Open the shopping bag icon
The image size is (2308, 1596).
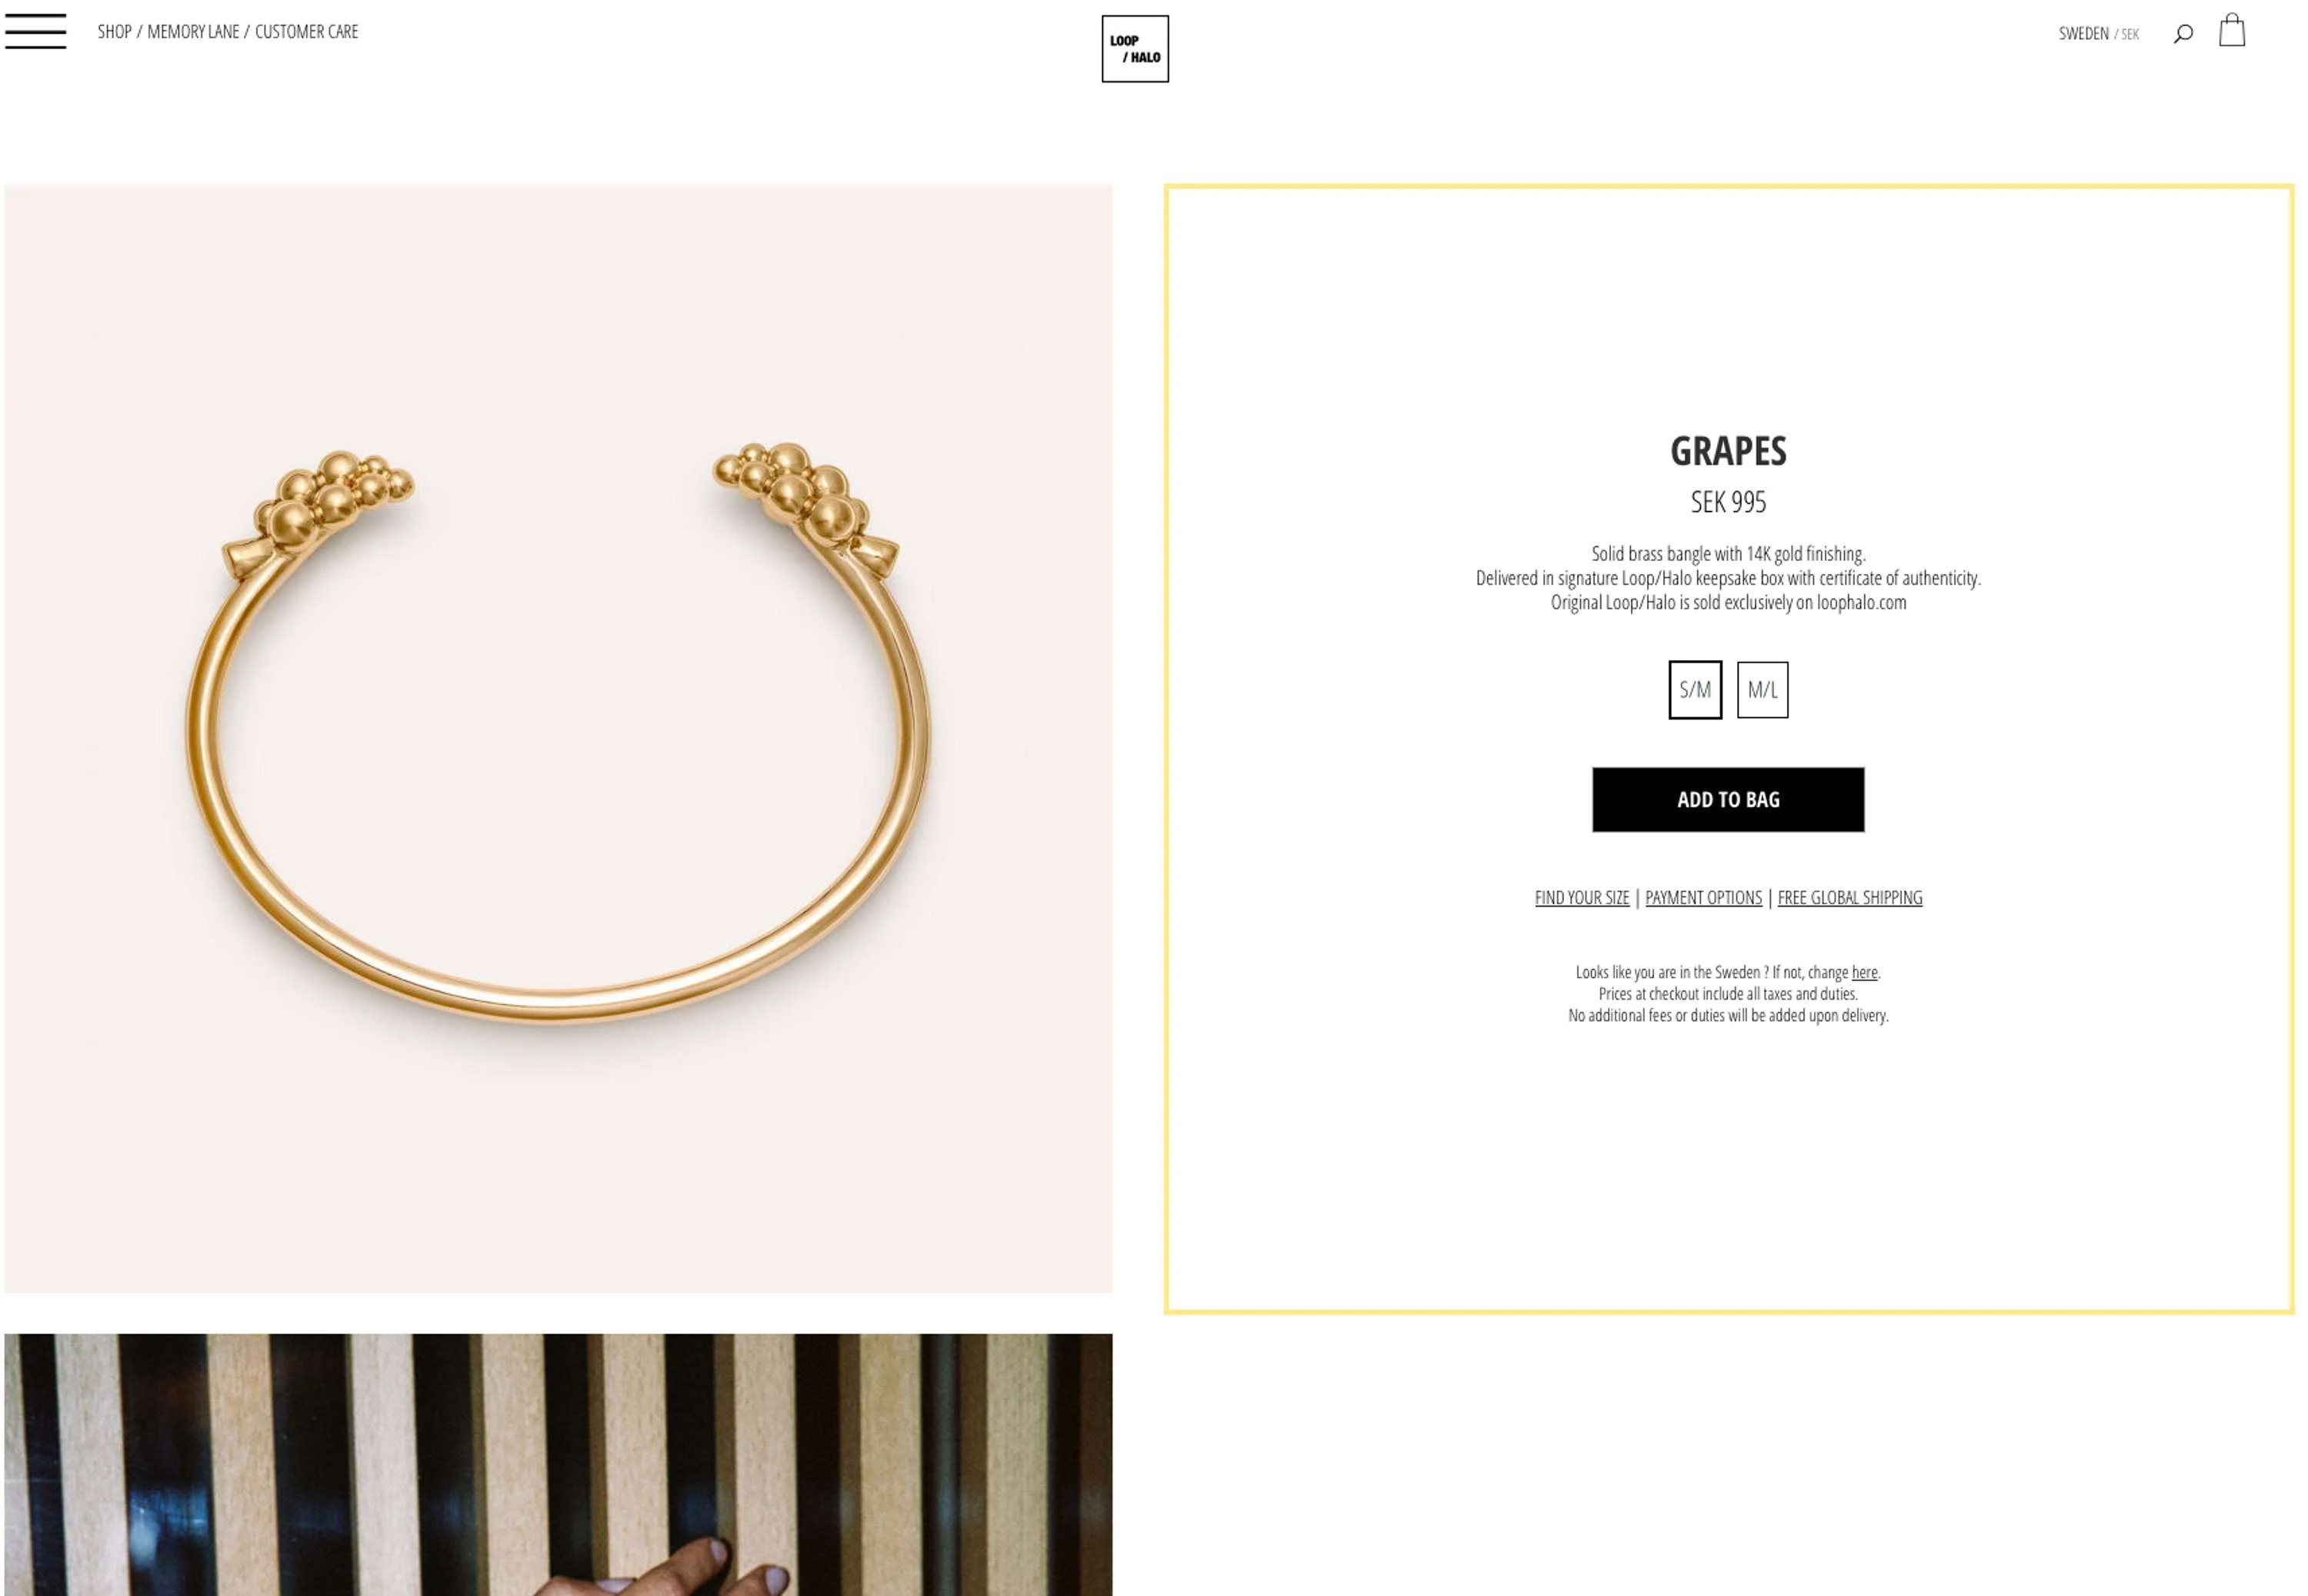pyautogui.click(x=2232, y=30)
